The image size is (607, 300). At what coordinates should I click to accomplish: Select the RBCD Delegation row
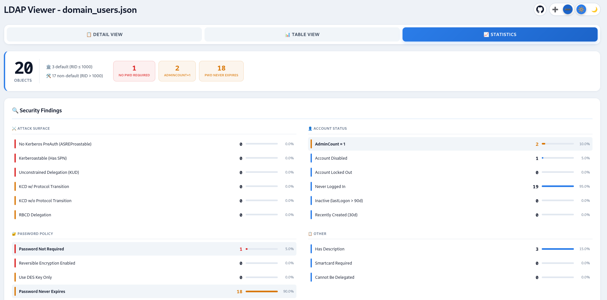154,215
